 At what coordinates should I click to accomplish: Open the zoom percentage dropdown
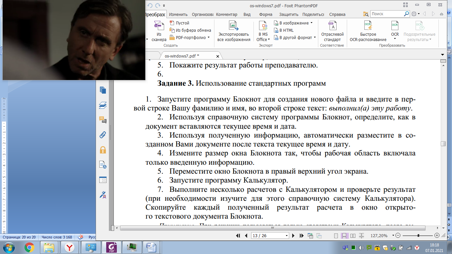point(393,235)
